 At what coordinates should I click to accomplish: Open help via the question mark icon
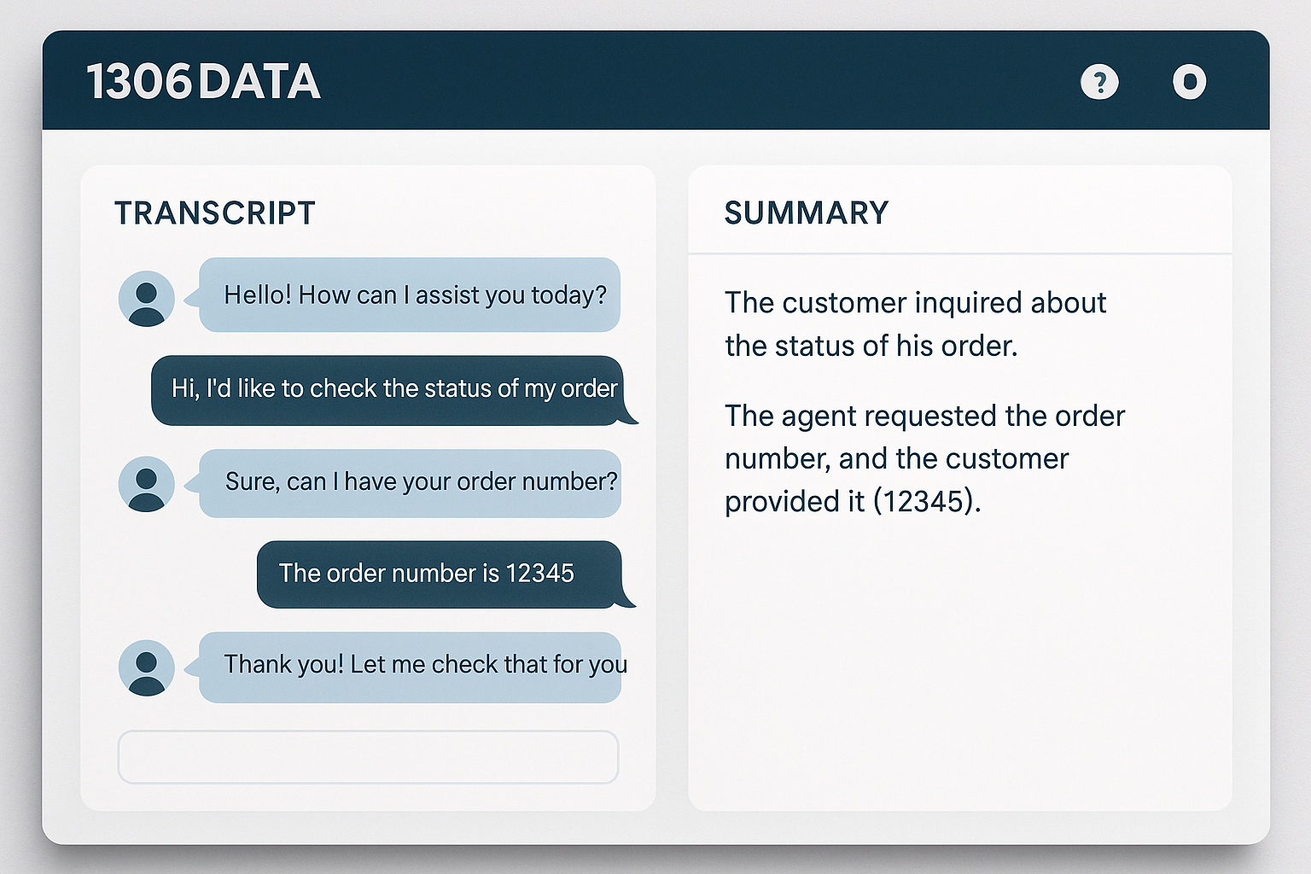(x=1099, y=82)
